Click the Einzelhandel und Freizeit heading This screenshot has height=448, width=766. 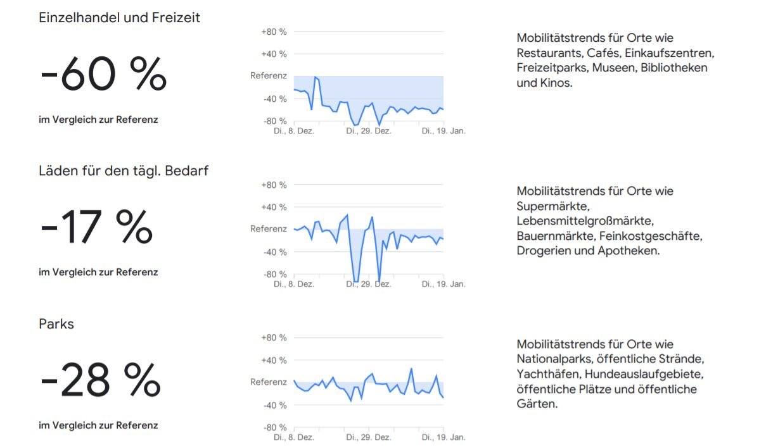click(x=119, y=18)
